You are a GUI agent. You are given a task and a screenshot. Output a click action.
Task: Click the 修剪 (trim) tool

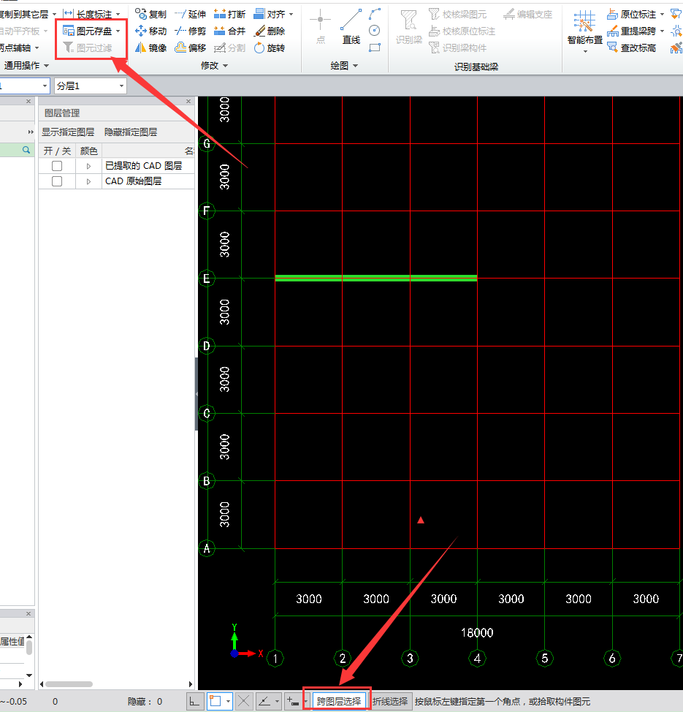[x=190, y=31]
